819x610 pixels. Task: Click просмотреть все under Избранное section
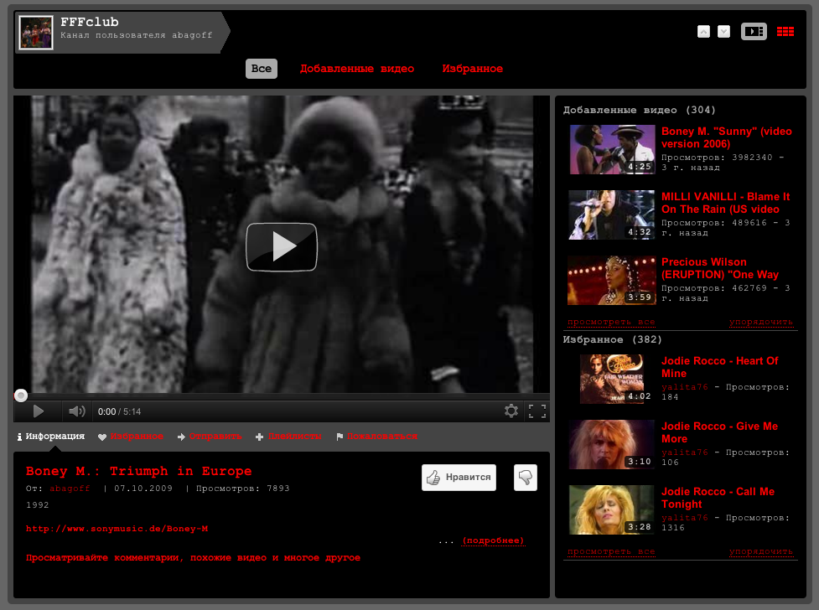click(611, 551)
